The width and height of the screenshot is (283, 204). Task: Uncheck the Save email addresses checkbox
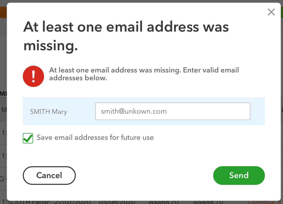[28, 138]
